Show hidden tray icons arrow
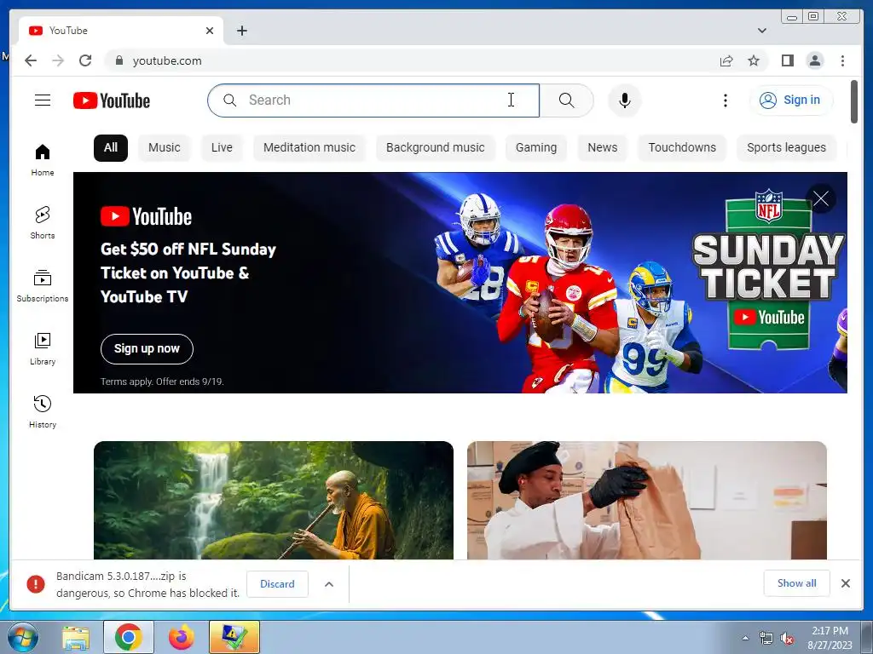This screenshot has width=873, height=654. [745, 638]
